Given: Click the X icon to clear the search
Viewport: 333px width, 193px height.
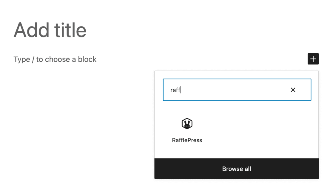Looking at the screenshot, I should [293, 90].
